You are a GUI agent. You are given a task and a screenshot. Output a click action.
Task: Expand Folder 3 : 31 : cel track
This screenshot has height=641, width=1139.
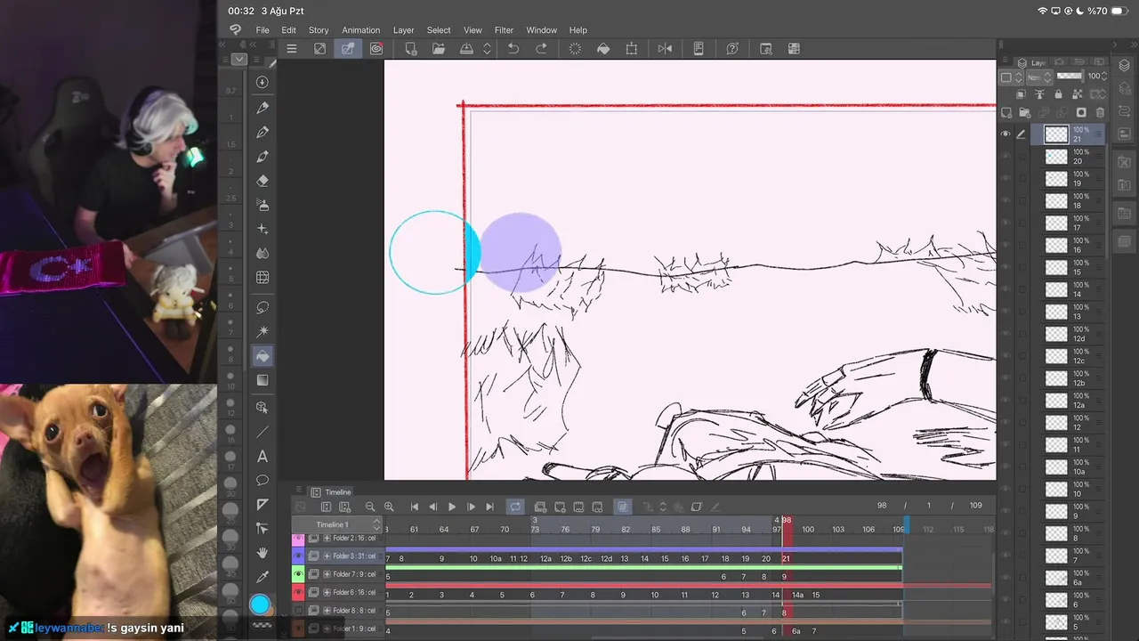point(327,556)
